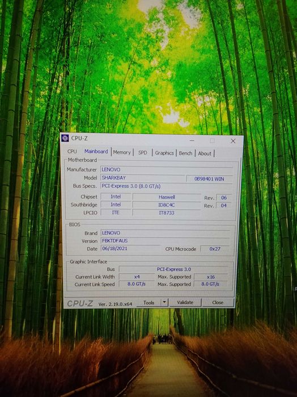Click the CPU-Z app icon in title bar
Image resolution: width=297 pixels, height=397 pixels.
65,138
